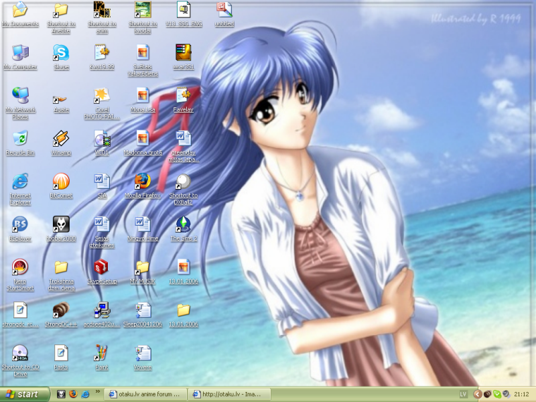Click the taskbar clock showing 21:12
This screenshot has width=536, height=402.
tap(521, 395)
